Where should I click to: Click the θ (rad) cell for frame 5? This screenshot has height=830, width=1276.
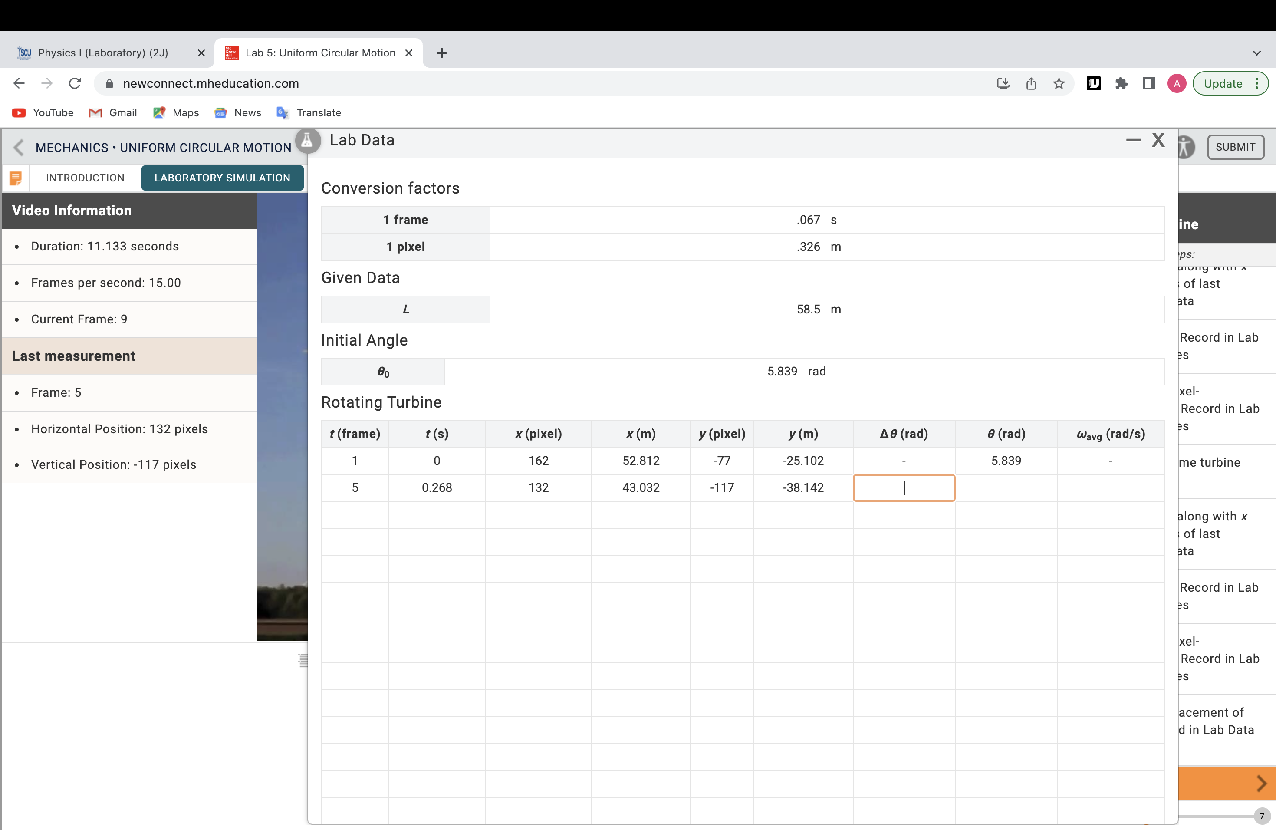click(1006, 487)
